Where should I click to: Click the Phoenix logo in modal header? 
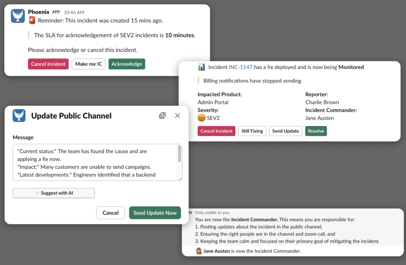pyautogui.click(x=19, y=115)
